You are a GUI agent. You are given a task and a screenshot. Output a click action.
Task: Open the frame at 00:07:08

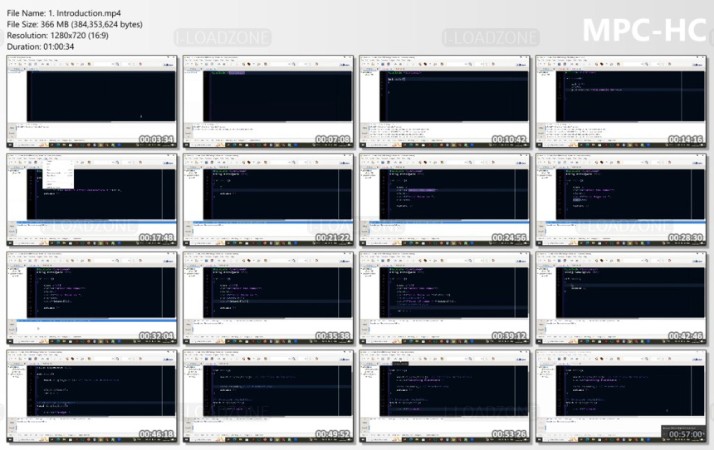click(268, 101)
